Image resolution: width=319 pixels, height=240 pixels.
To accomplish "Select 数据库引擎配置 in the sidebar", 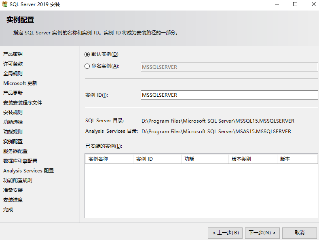I will 20,161.
